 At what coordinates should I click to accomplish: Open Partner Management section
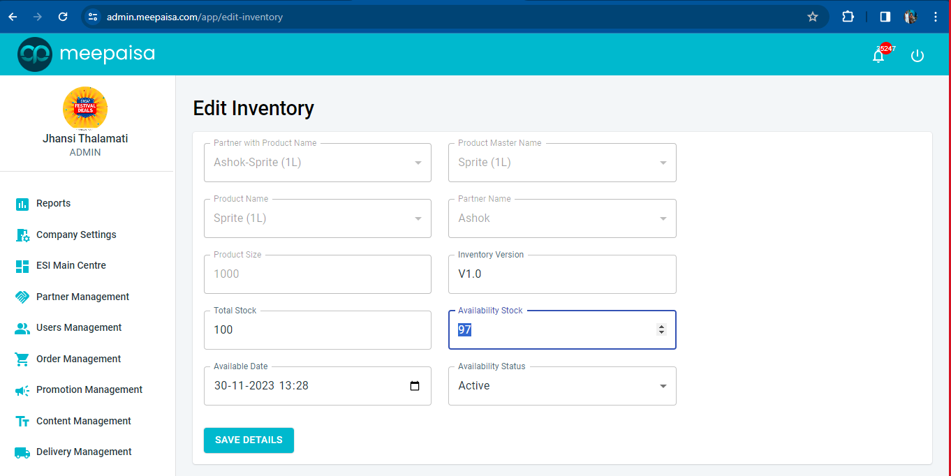pos(83,297)
